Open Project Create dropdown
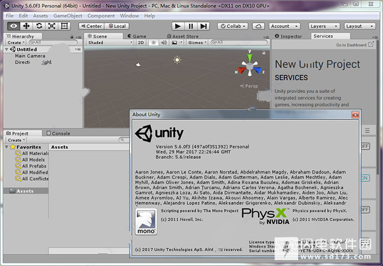Viewport: 383px width, 266px height. (16, 140)
